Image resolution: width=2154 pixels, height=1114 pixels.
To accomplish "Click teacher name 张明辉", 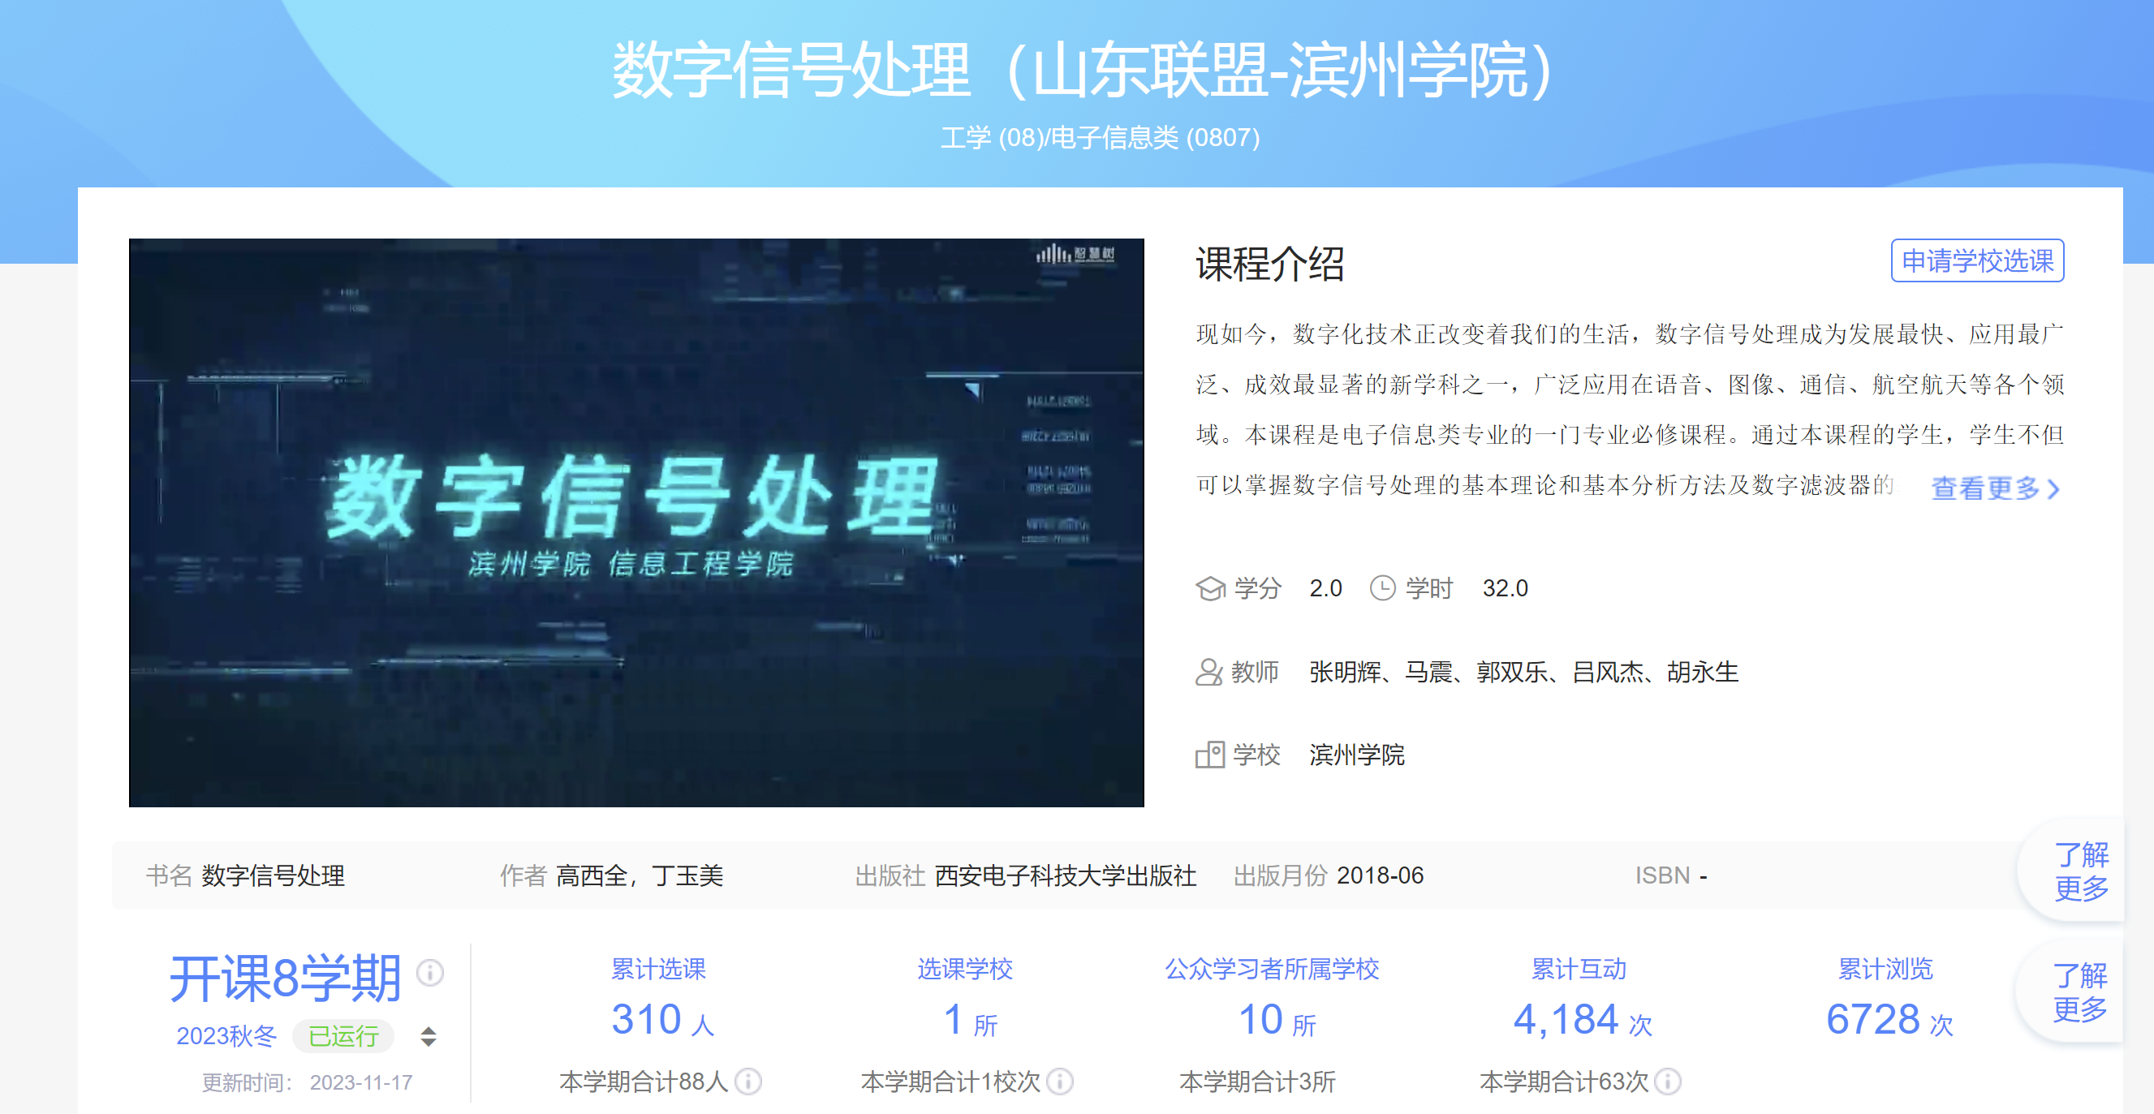I will (1344, 672).
